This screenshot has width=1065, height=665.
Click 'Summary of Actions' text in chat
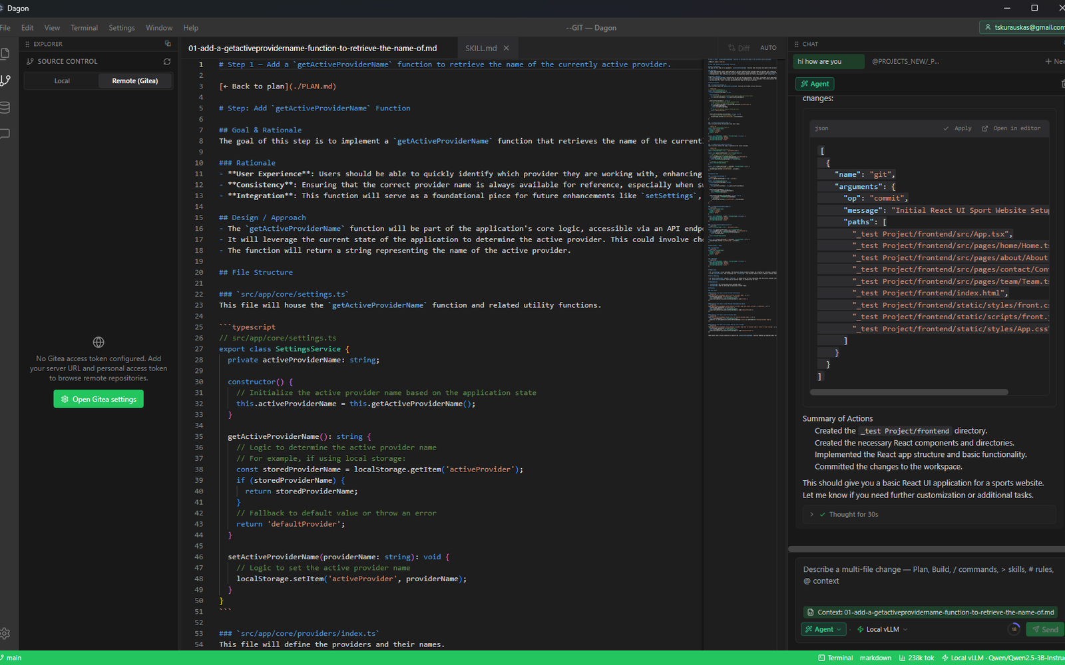[x=837, y=419]
